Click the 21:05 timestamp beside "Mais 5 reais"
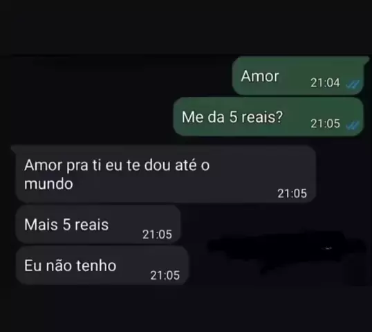Screen dimensions: 372x332 tap(157, 234)
